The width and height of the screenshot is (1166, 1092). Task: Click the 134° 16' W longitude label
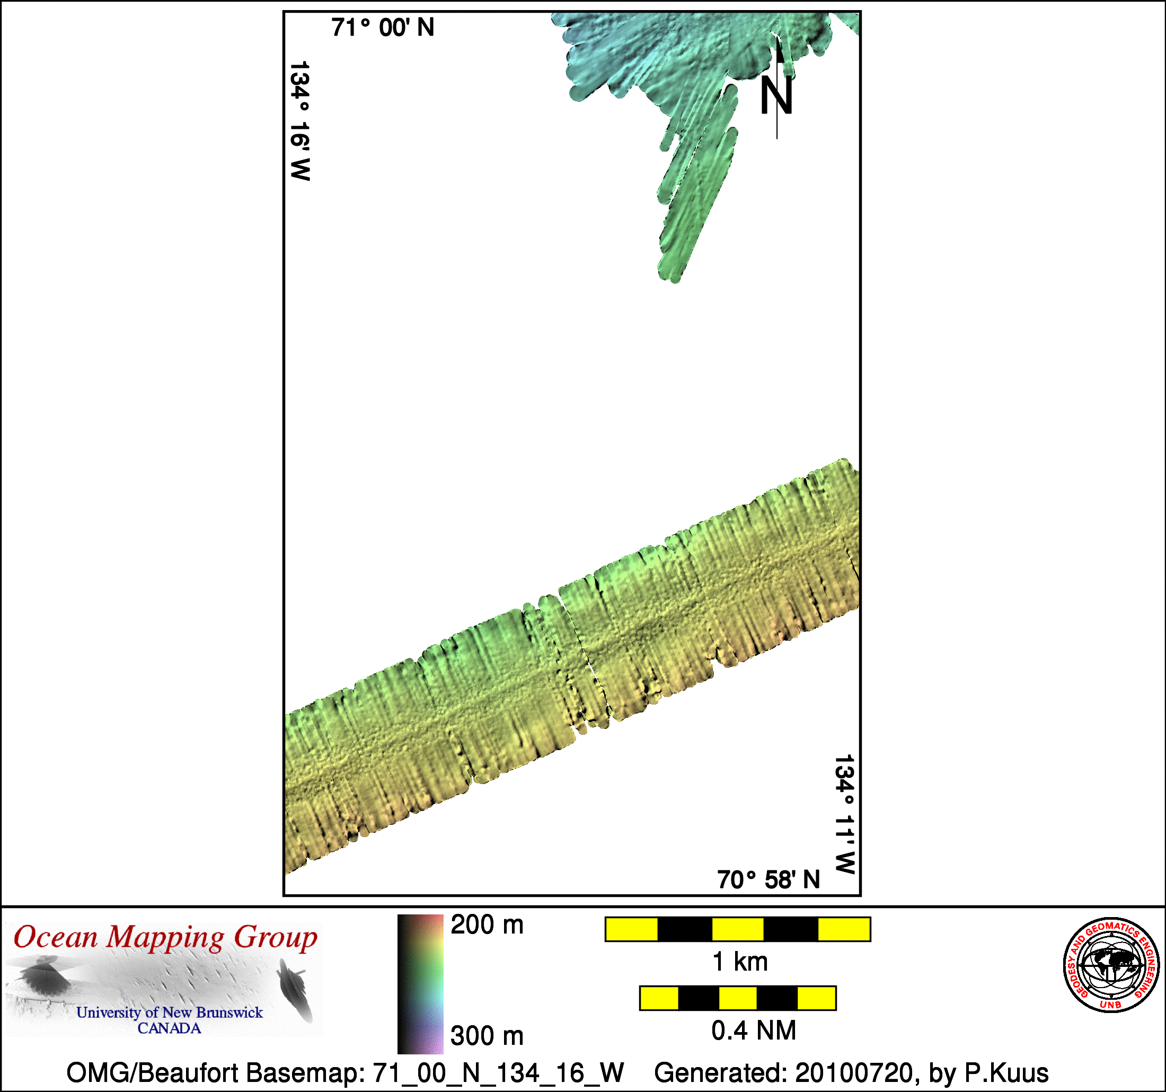pyautogui.click(x=299, y=121)
